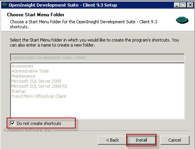Click the OpenInsight eye icon in title bar
Viewport: 195px width, 149px height.
[x=5, y=5]
